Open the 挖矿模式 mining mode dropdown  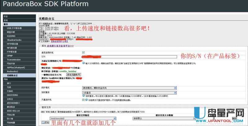point(129,88)
